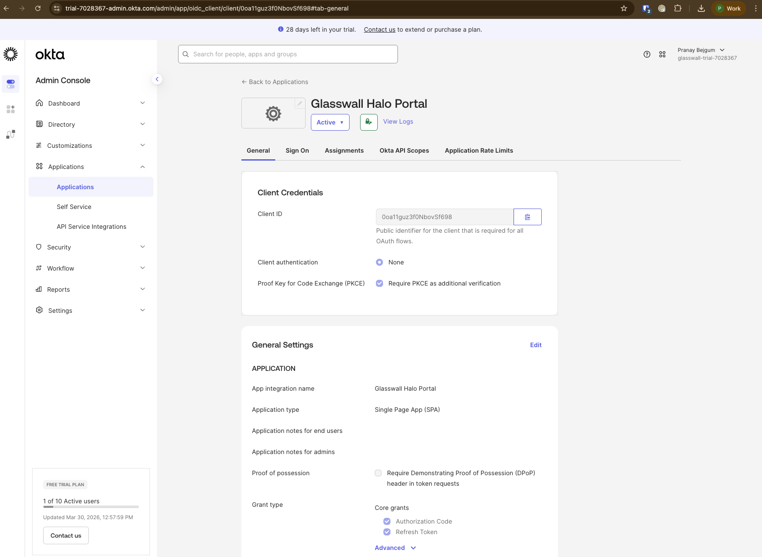Edit the app logo with pencil icon
Viewport: 762px width, 557px height.
pos(299,103)
